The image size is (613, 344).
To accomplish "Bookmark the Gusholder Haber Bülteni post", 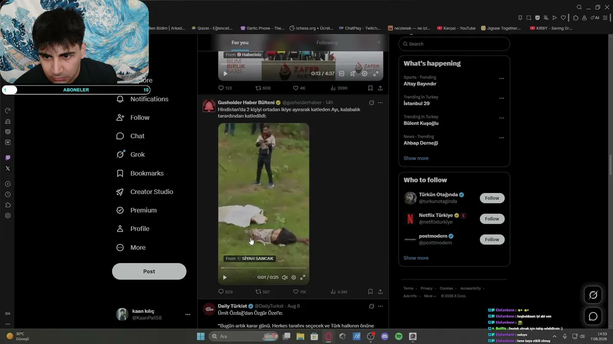I will (370, 291).
